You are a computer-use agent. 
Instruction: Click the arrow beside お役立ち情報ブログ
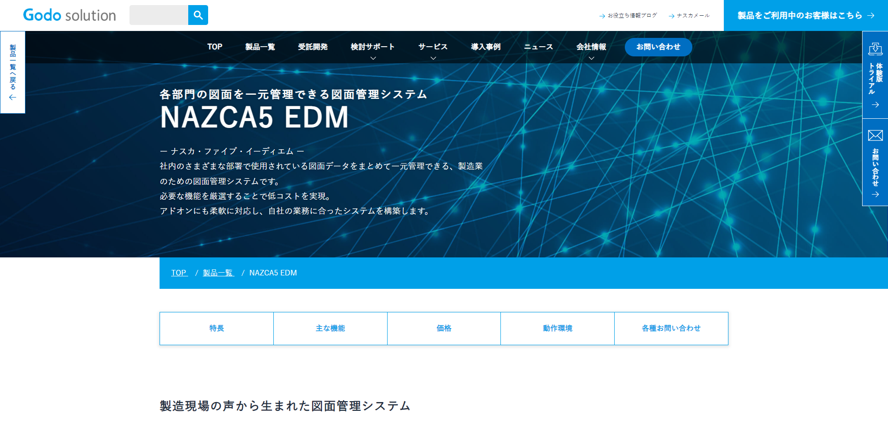coord(602,16)
